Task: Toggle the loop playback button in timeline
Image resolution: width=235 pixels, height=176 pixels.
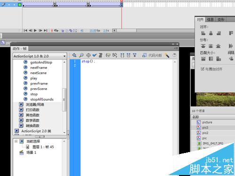Action: pyautogui.click(x=56, y=31)
